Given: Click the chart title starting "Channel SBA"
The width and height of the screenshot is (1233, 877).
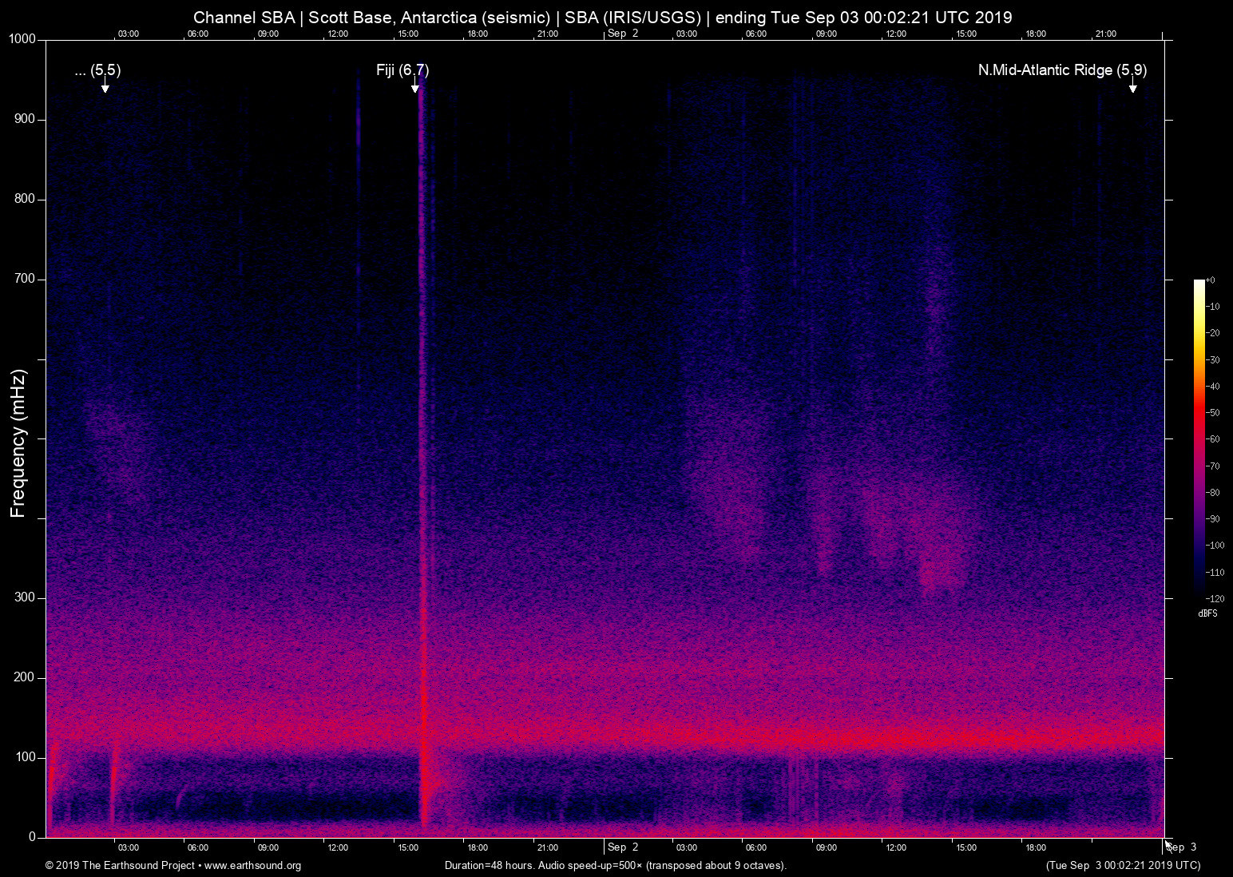Looking at the screenshot, I should coord(602,18).
